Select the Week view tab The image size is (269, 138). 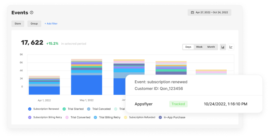pyautogui.click(x=199, y=47)
